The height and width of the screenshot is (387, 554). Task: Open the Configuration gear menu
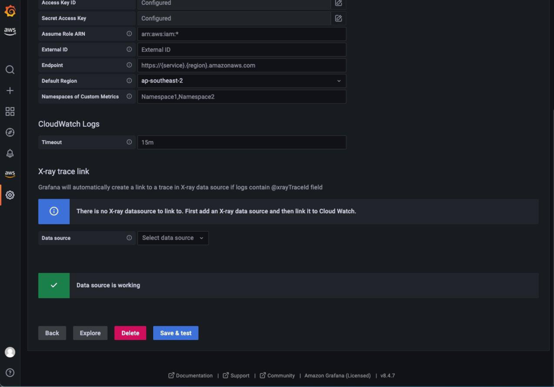coord(10,195)
